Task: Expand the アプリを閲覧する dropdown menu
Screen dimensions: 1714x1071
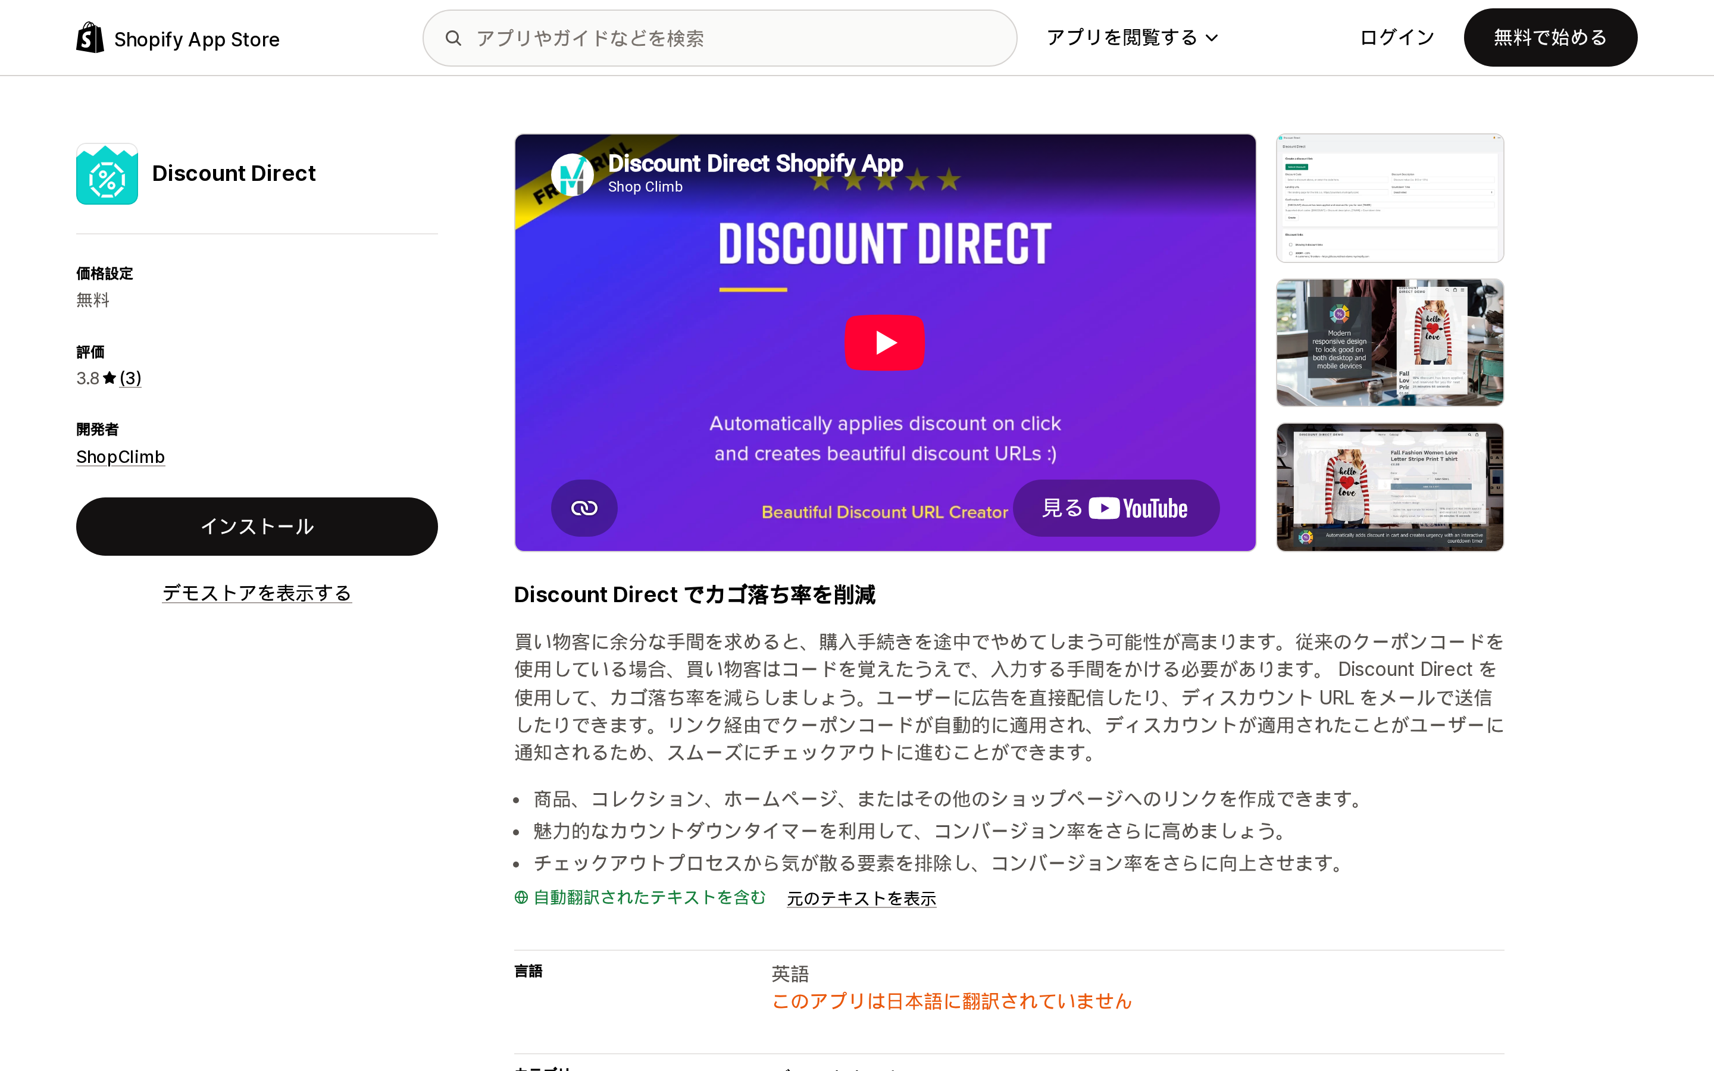Action: [x=1132, y=37]
